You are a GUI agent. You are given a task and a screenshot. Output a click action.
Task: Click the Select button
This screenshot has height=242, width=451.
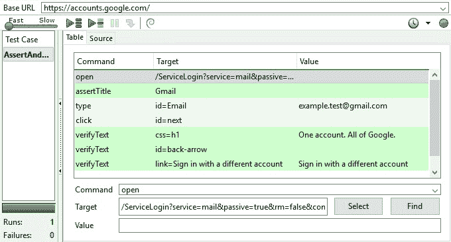358,206
